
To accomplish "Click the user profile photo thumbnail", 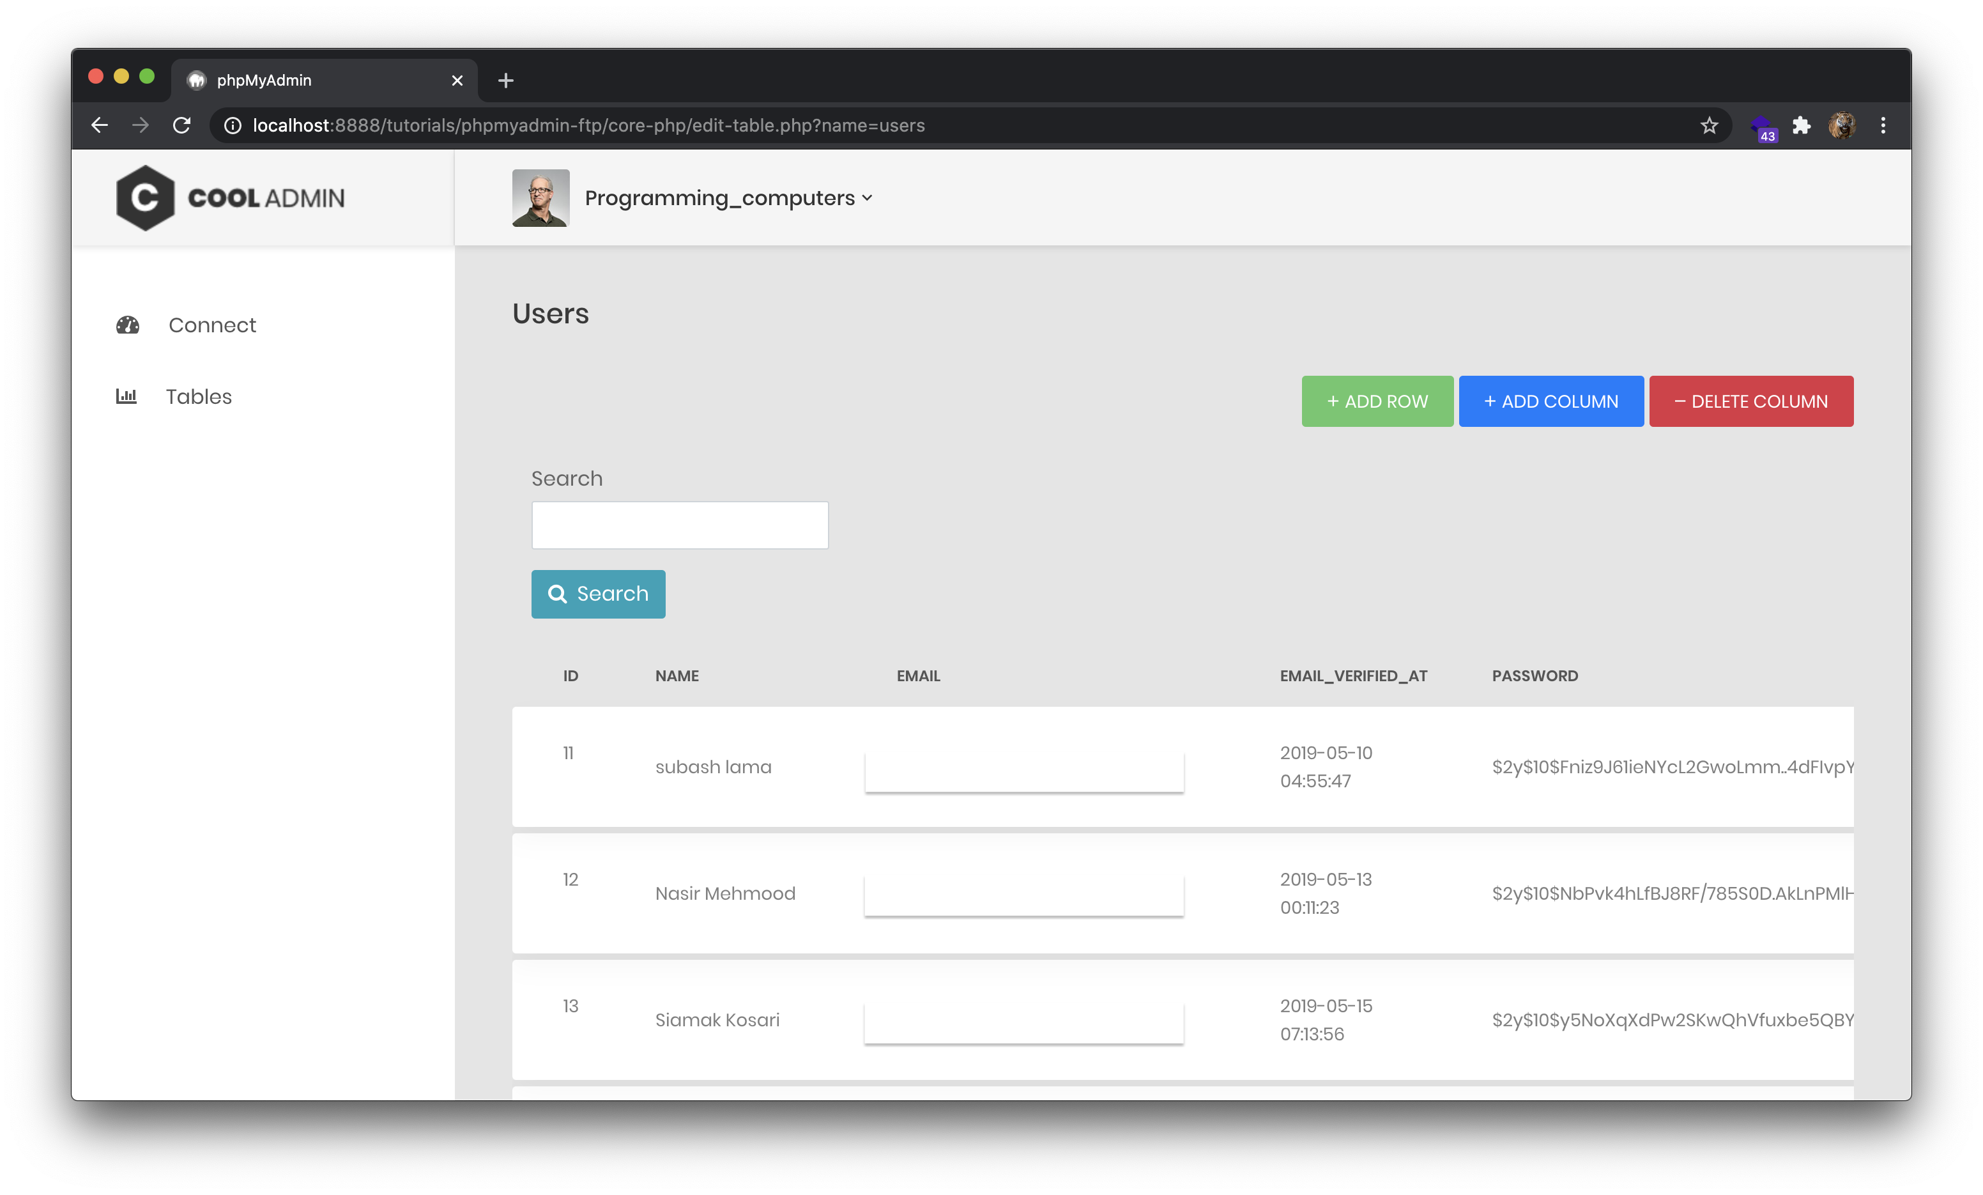I will point(541,198).
